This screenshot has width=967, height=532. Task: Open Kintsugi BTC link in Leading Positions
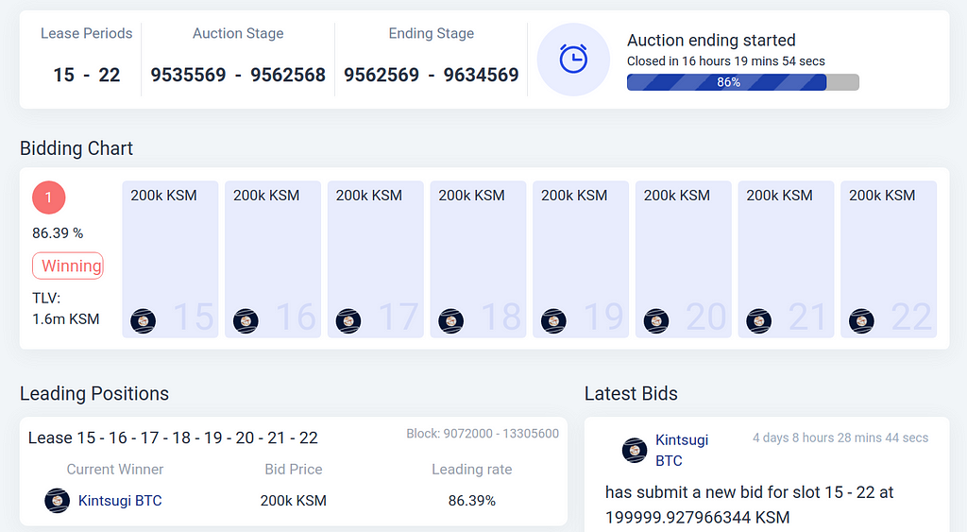pyautogui.click(x=120, y=500)
